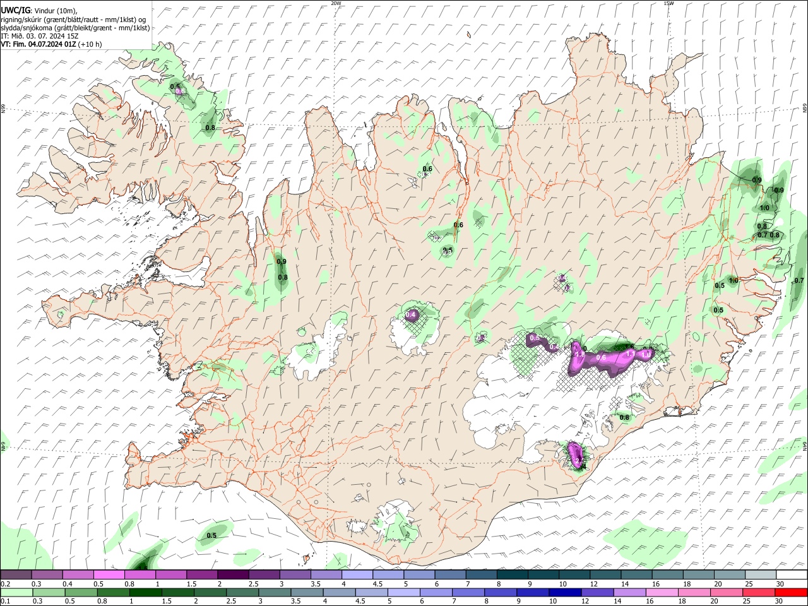
Task: Choose the light pink 16–18 rain swatch
Action: tap(663, 592)
